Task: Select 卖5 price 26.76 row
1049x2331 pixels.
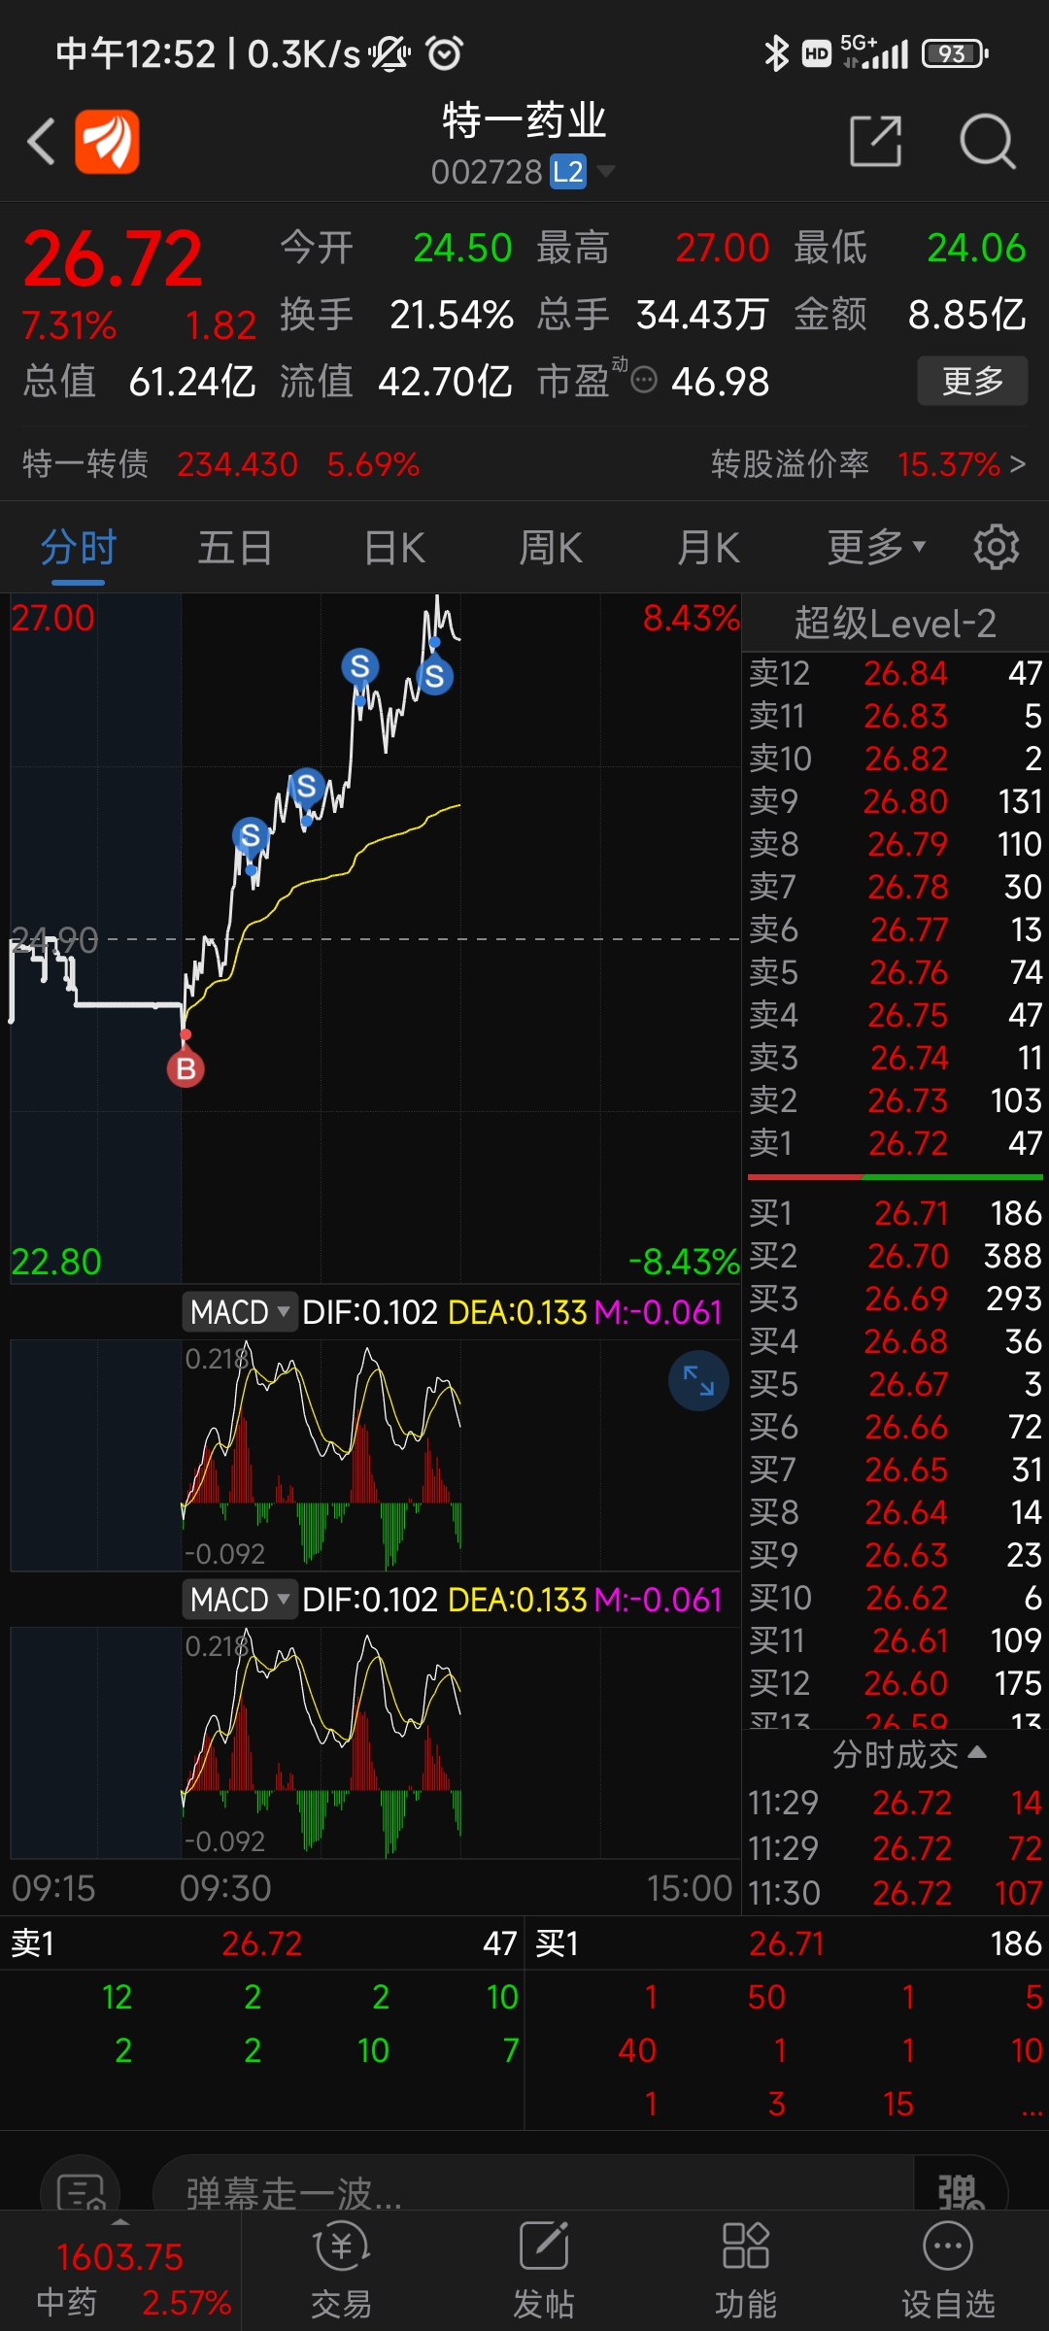Action: point(895,972)
